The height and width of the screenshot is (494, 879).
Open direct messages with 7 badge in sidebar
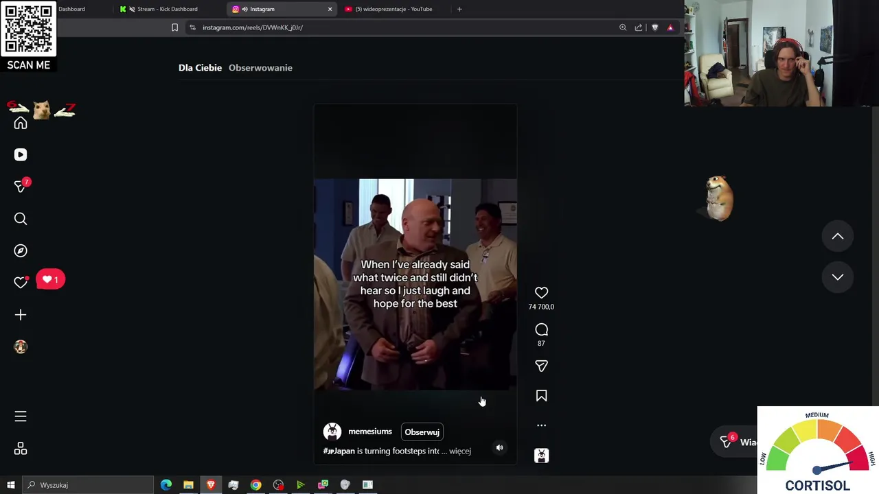21,187
